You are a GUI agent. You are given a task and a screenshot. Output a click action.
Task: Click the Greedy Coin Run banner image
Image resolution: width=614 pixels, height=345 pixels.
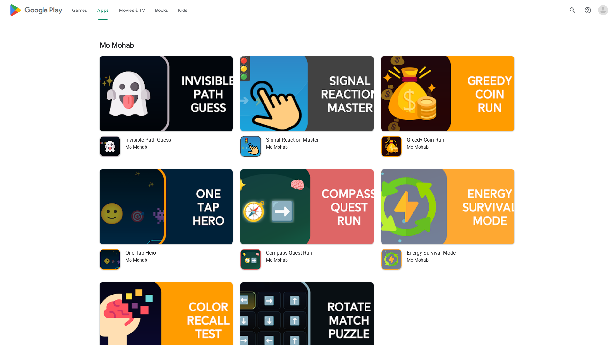(448, 94)
